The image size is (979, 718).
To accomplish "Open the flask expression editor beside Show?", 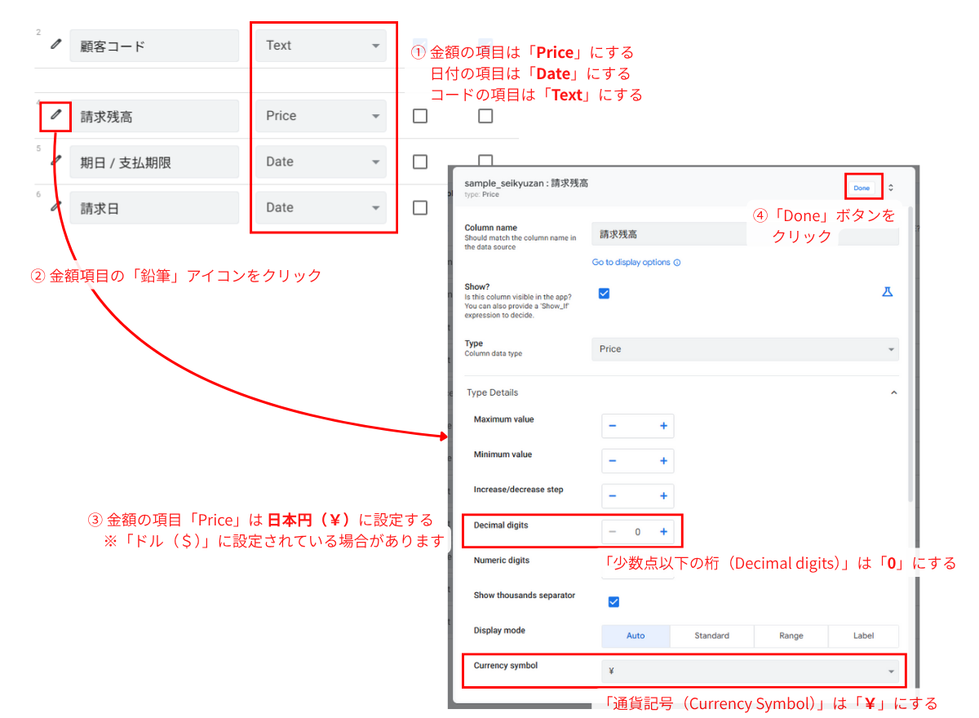I will point(888,291).
